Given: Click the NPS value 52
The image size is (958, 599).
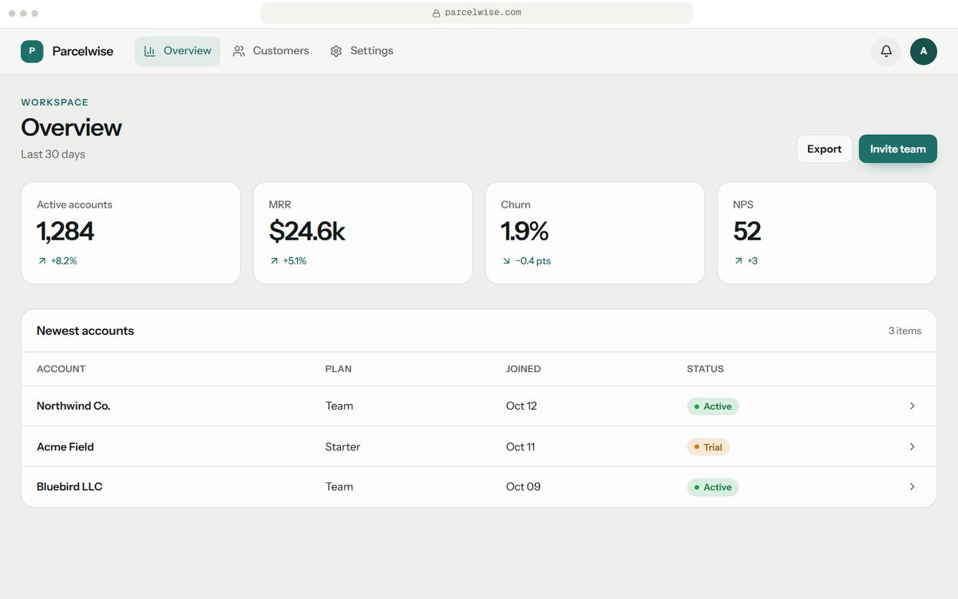Looking at the screenshot, I should [x=747, y=232].
